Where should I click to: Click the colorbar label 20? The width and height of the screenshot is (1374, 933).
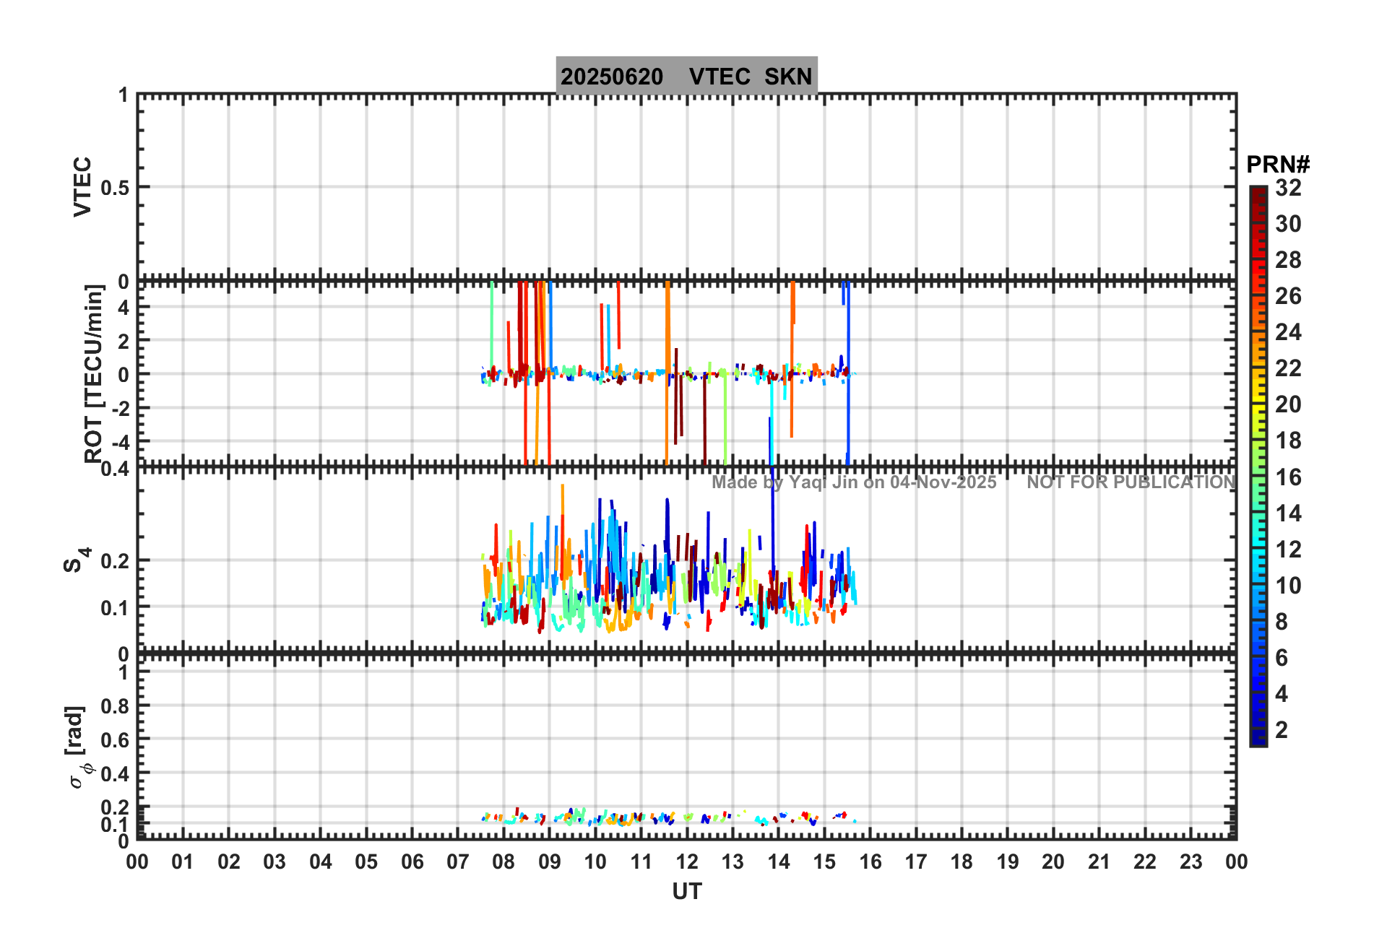point(1288,404)
